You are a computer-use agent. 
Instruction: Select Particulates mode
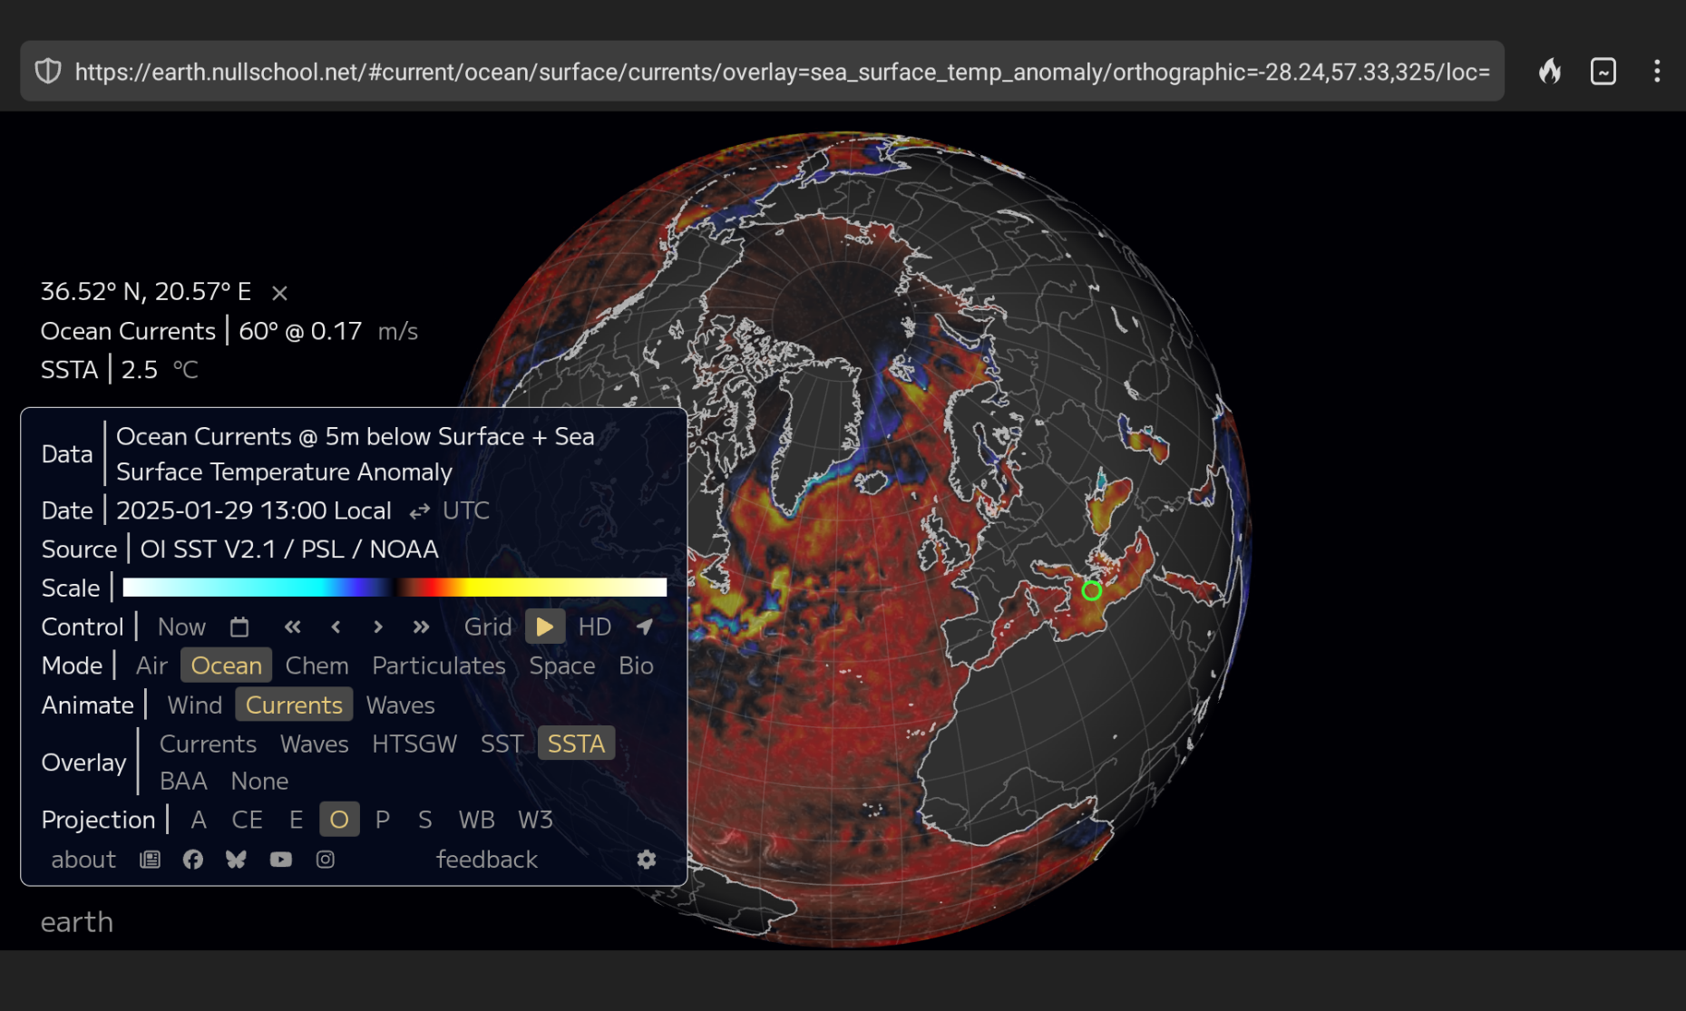tap(439, 666)
